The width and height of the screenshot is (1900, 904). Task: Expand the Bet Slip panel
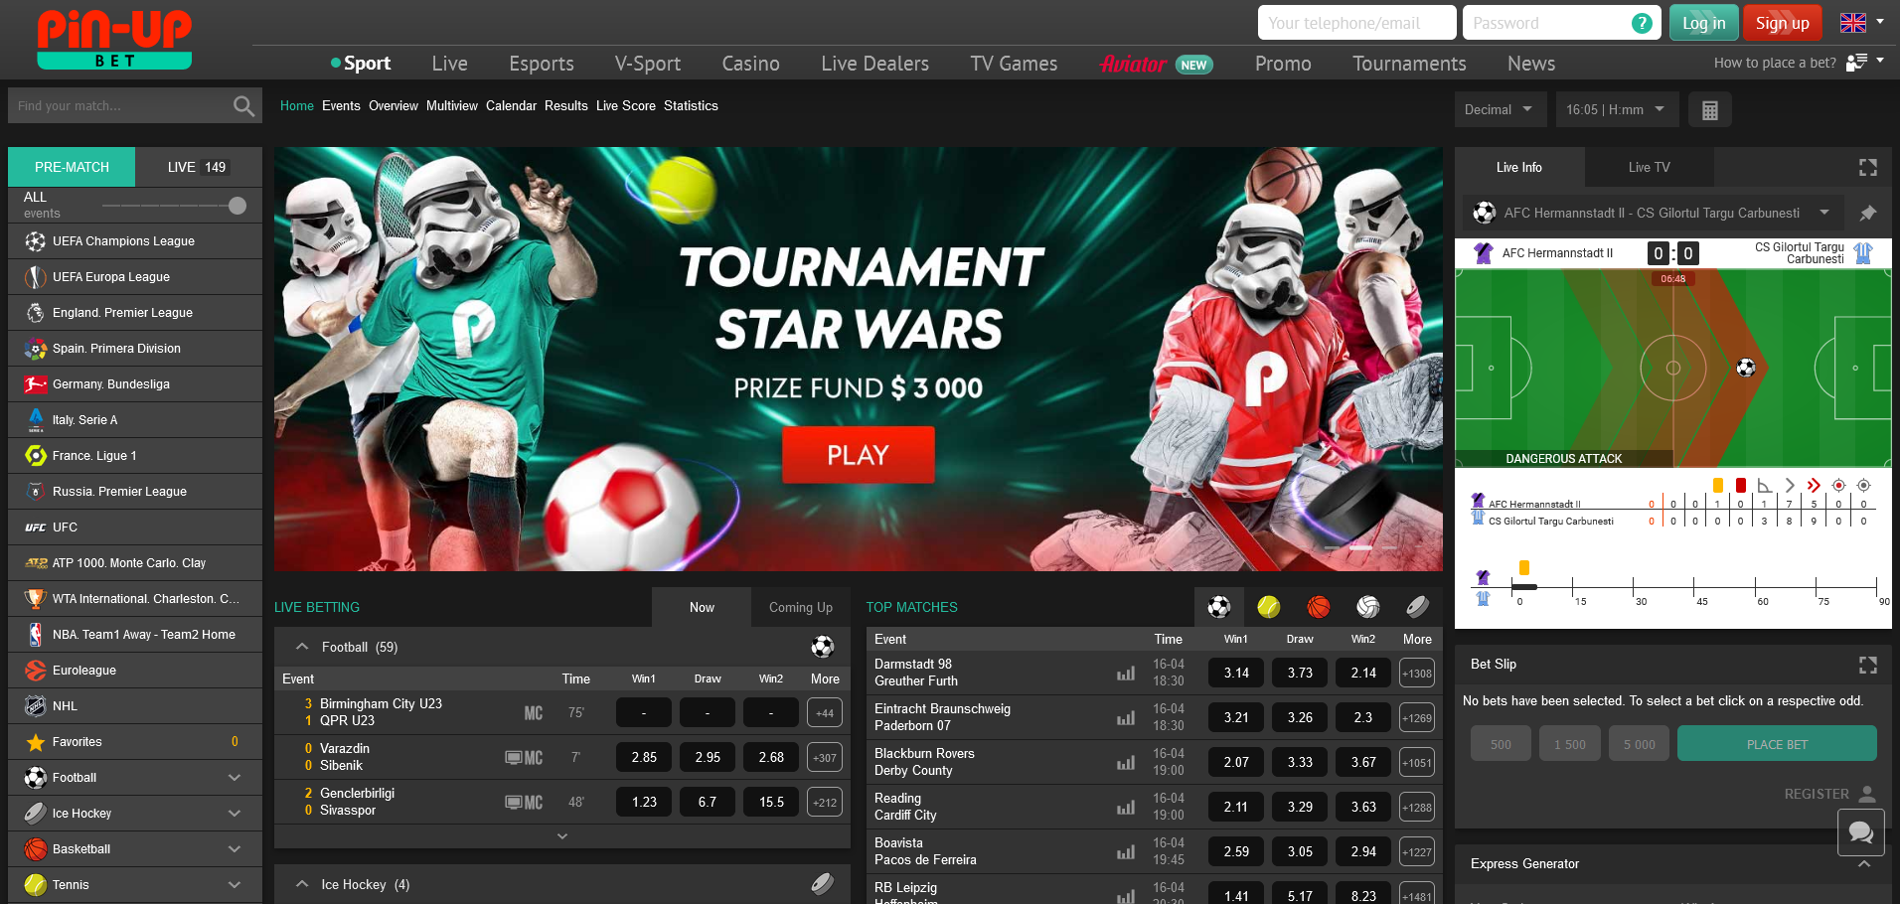[x=1868, y=665]
